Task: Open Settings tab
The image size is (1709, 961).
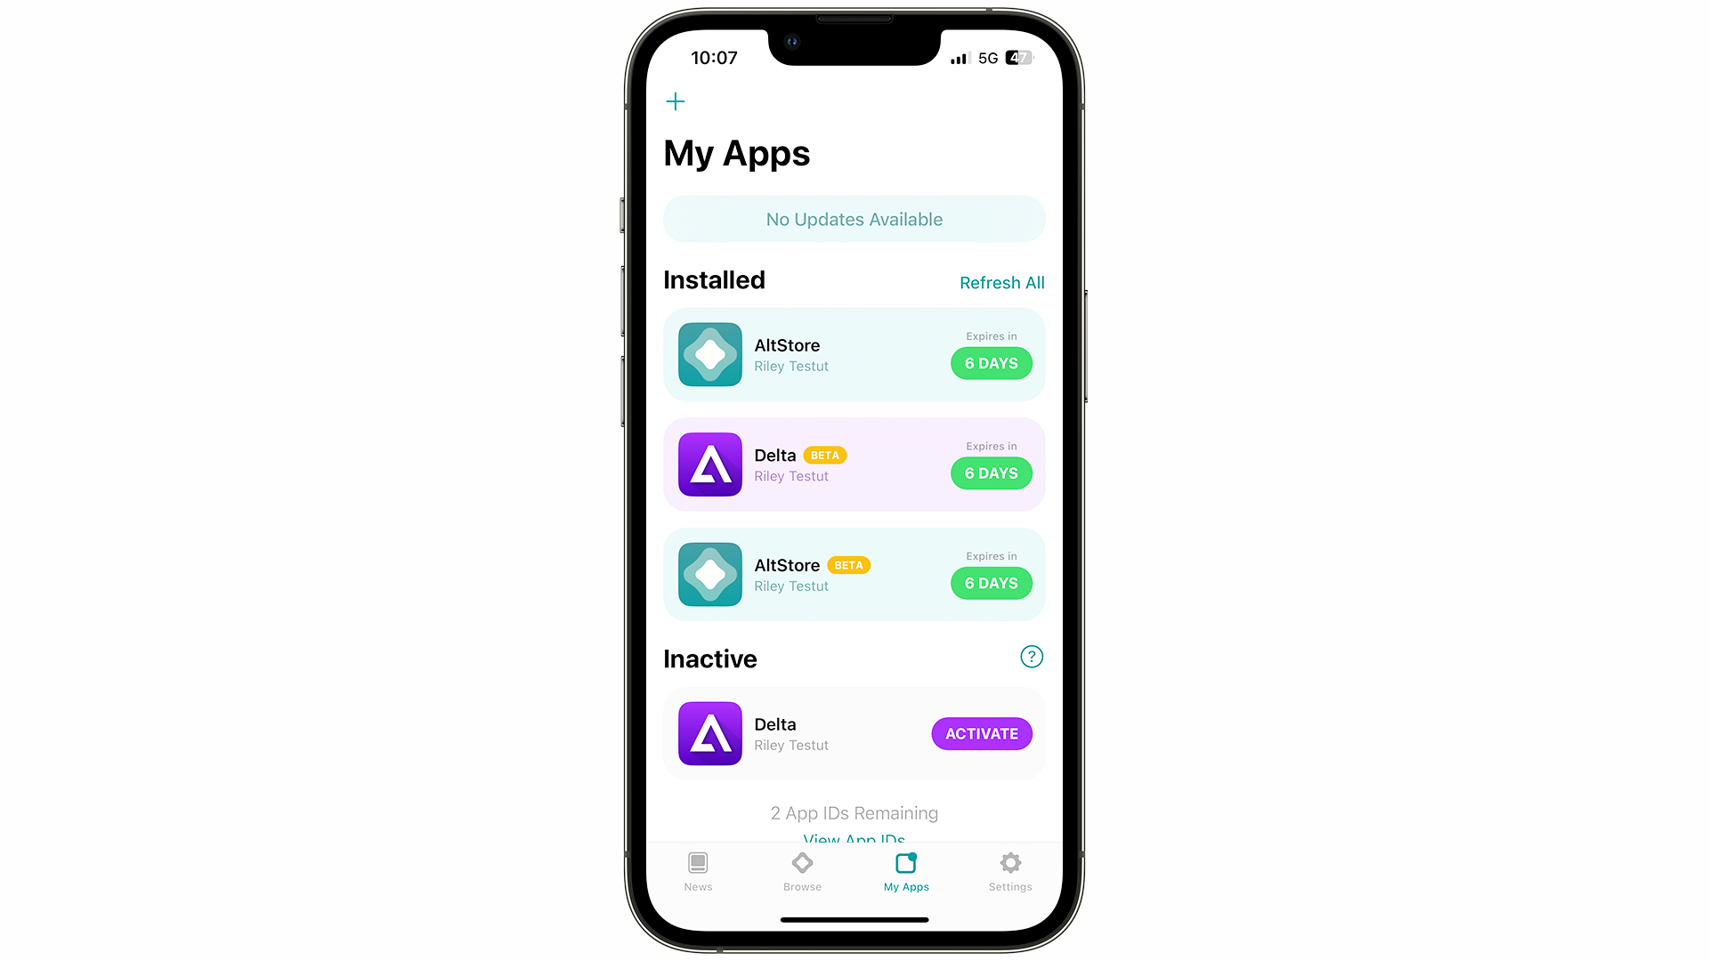Action: point(1009,872)
